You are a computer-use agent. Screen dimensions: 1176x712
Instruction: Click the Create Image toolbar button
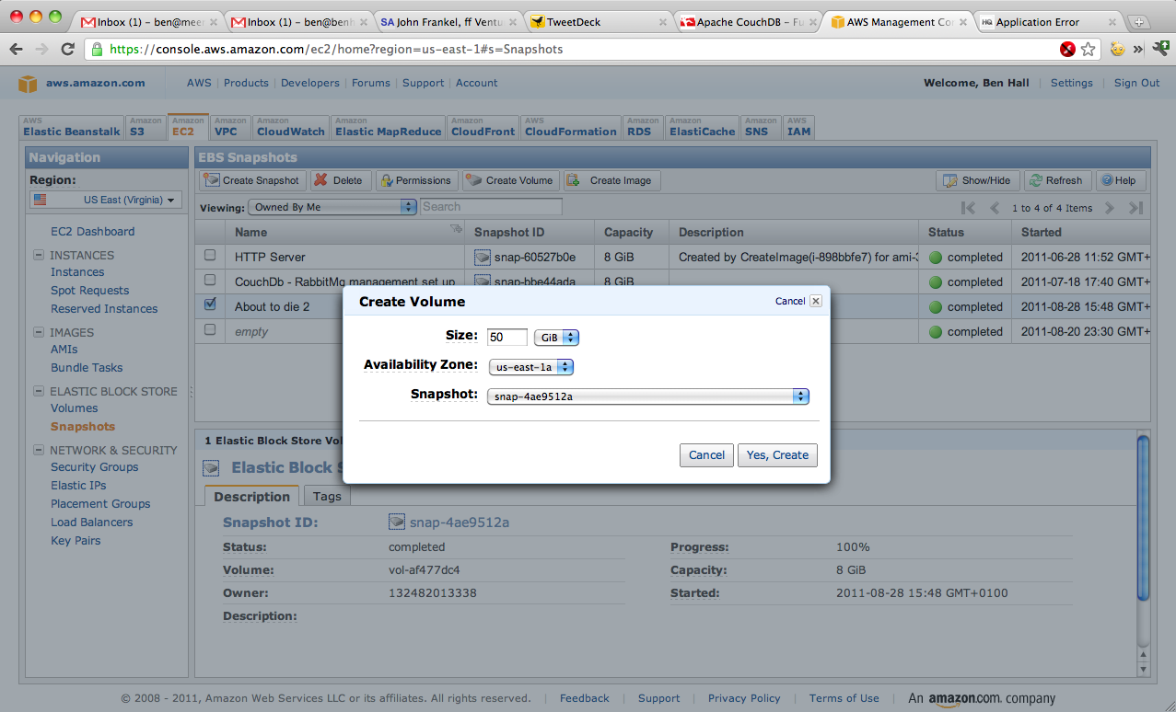[x=611, y=180]
